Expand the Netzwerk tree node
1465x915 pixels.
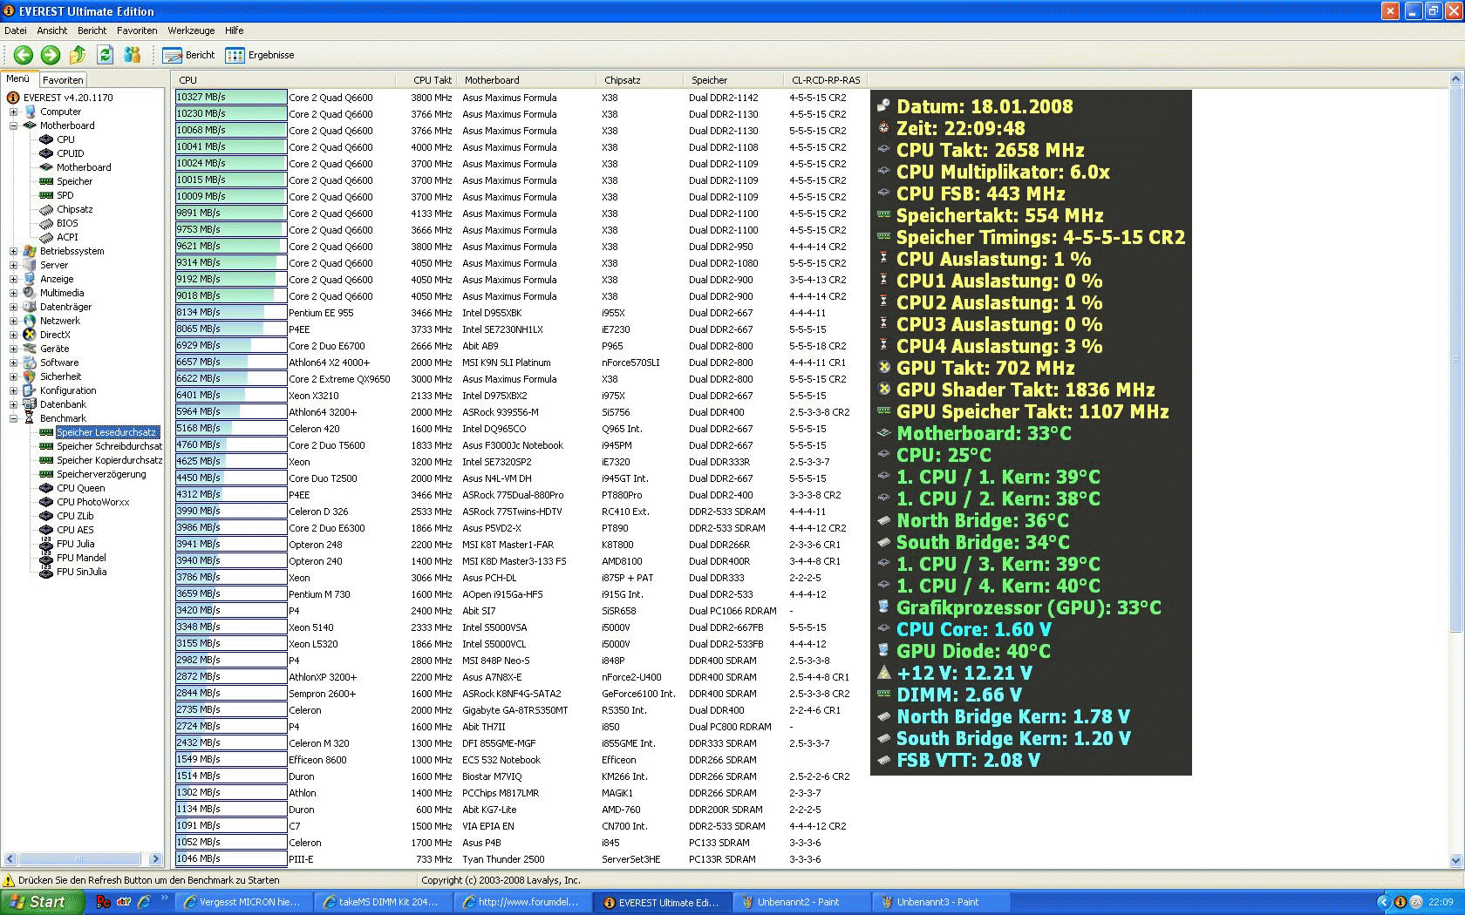(x=13, y=321)
